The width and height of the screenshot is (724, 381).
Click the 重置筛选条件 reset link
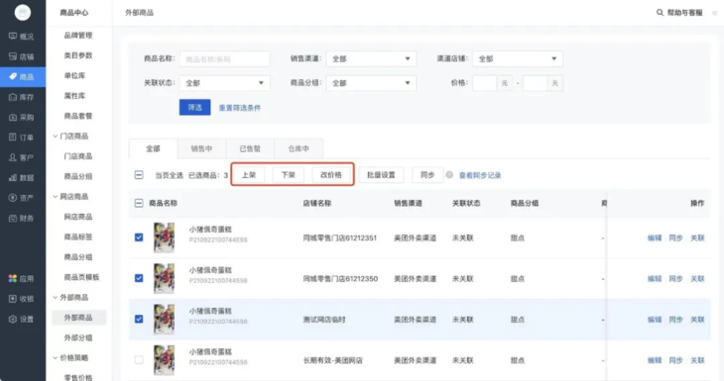240,108
